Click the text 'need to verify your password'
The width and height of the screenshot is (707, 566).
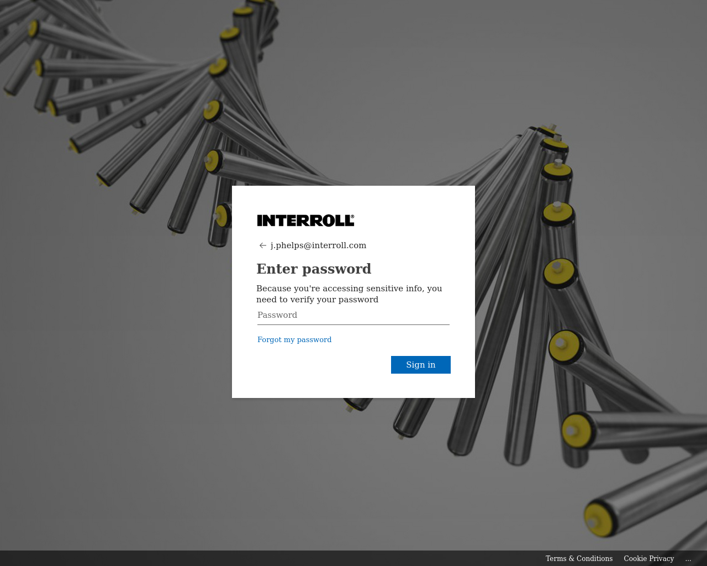tap(317, 300)
